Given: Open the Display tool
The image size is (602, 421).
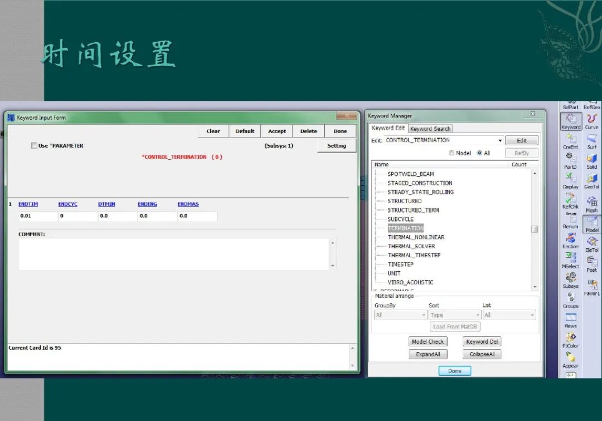Looking at the screenshot, I should pyautogui.click(x=571, y=182).
